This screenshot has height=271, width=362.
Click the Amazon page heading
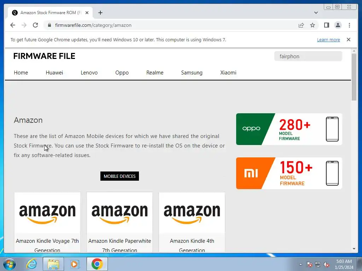pyautogui.click(x=28, y=120)
